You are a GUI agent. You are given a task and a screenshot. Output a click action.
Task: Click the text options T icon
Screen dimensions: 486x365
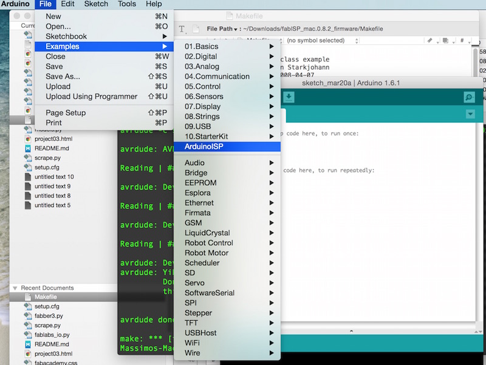point(182,29)
